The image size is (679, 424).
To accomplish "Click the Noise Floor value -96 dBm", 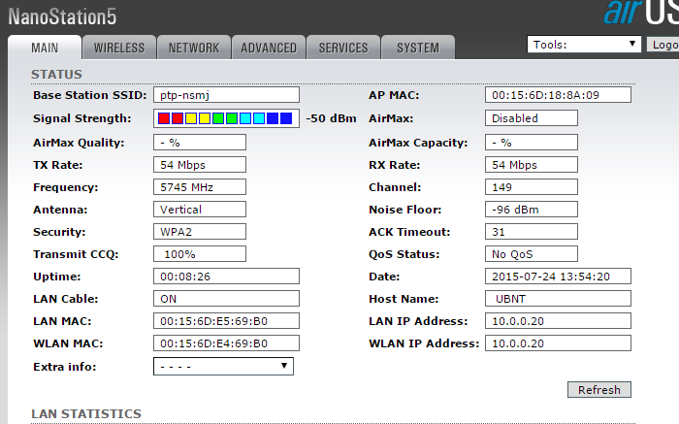I will [532, 210].
